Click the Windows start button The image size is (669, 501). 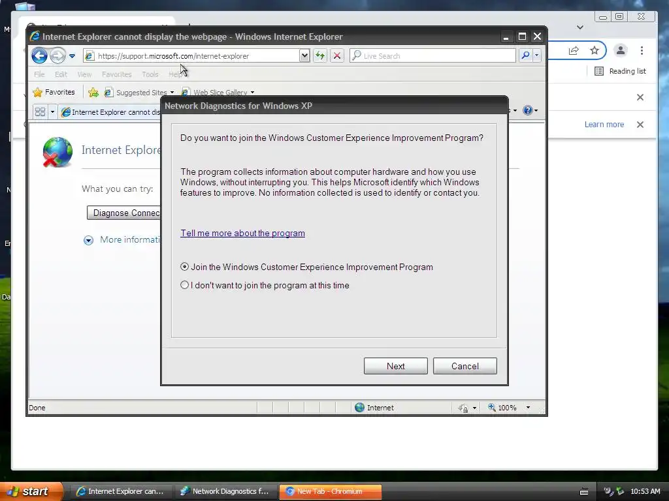pos(31,491)
